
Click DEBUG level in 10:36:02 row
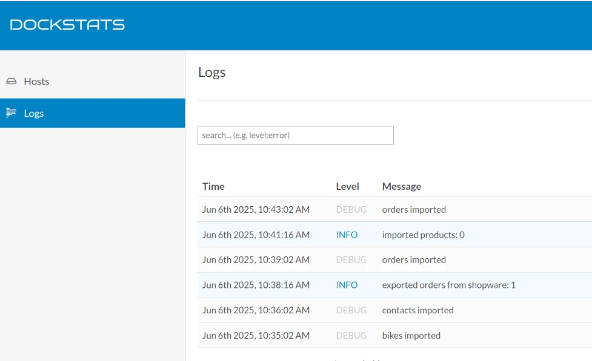point(351,310)
